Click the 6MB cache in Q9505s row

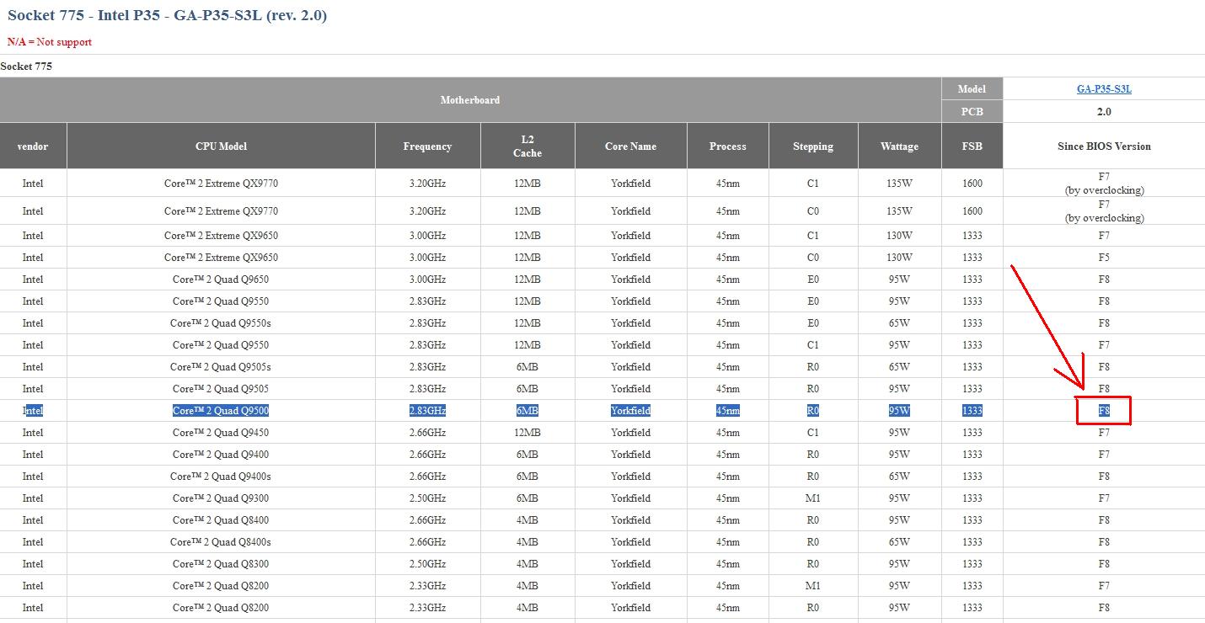click(528, 367)
